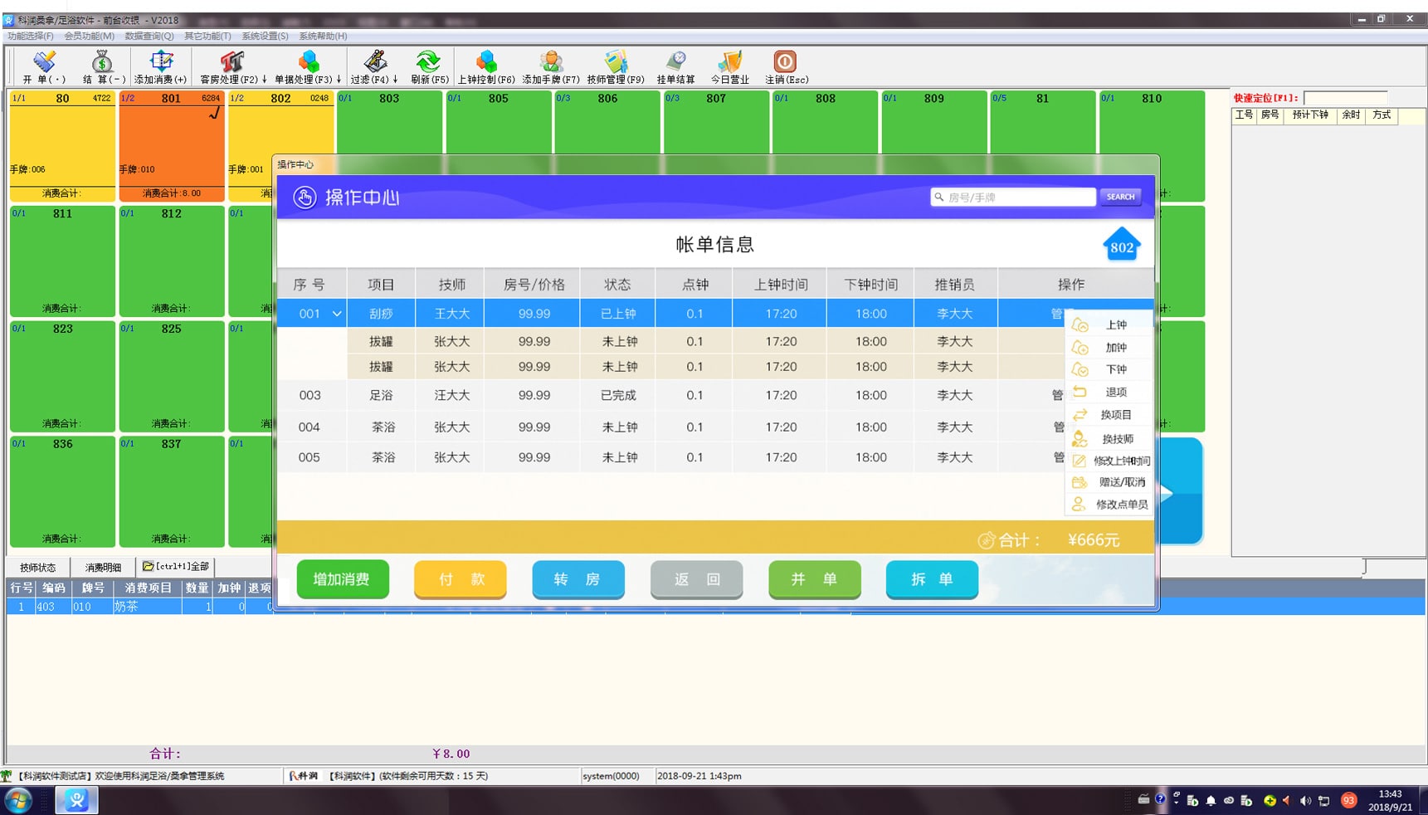Click the 添加手牌 (F7) icon

pyautogui.click(x=551, y=66)
